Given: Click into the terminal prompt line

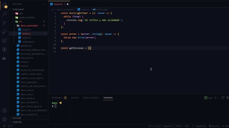Looking at the screenshot, I should (55, 106).
